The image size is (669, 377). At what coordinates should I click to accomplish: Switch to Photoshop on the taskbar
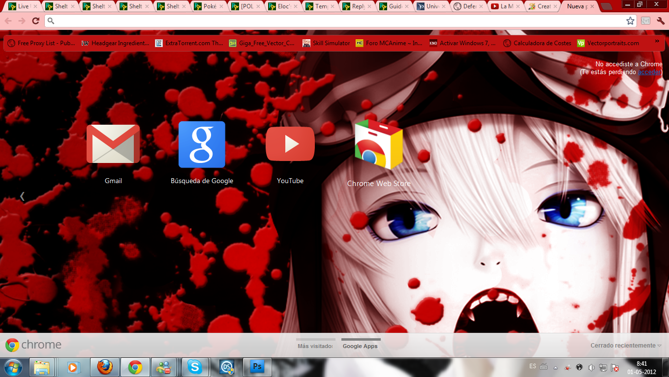click(x=257, y=367)
